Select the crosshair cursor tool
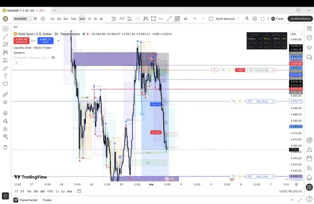Viewport: 314px width, 204px height. point(6,29)
